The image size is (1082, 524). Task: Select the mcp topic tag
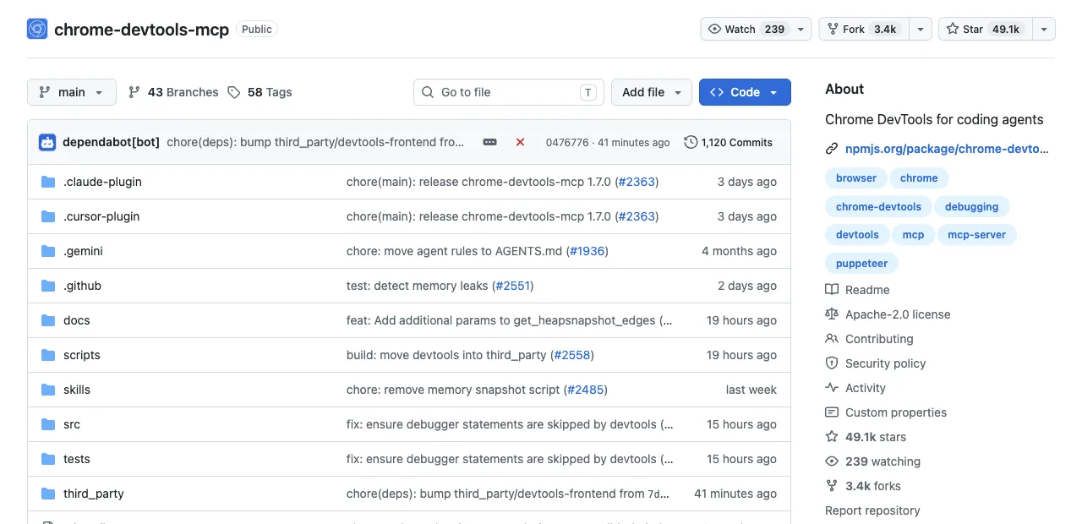pyautogui.click(x=913, y=234)
